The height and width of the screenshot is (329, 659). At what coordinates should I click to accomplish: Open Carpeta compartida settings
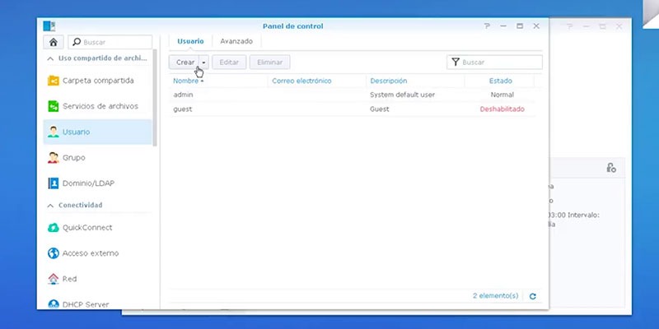pyautogui.click(x=97, y=81)
